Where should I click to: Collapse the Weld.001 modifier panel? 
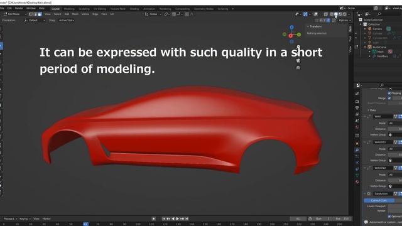point(365,142)
